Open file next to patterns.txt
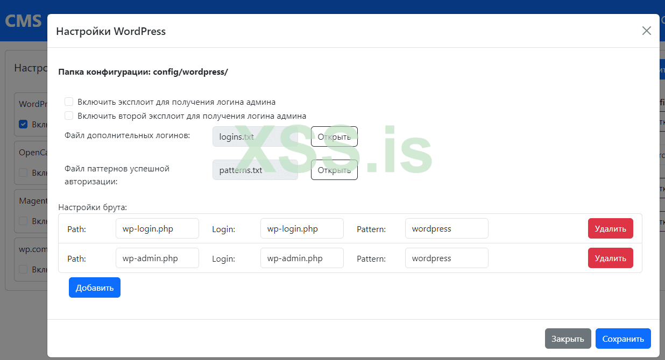 coord(334,170)
